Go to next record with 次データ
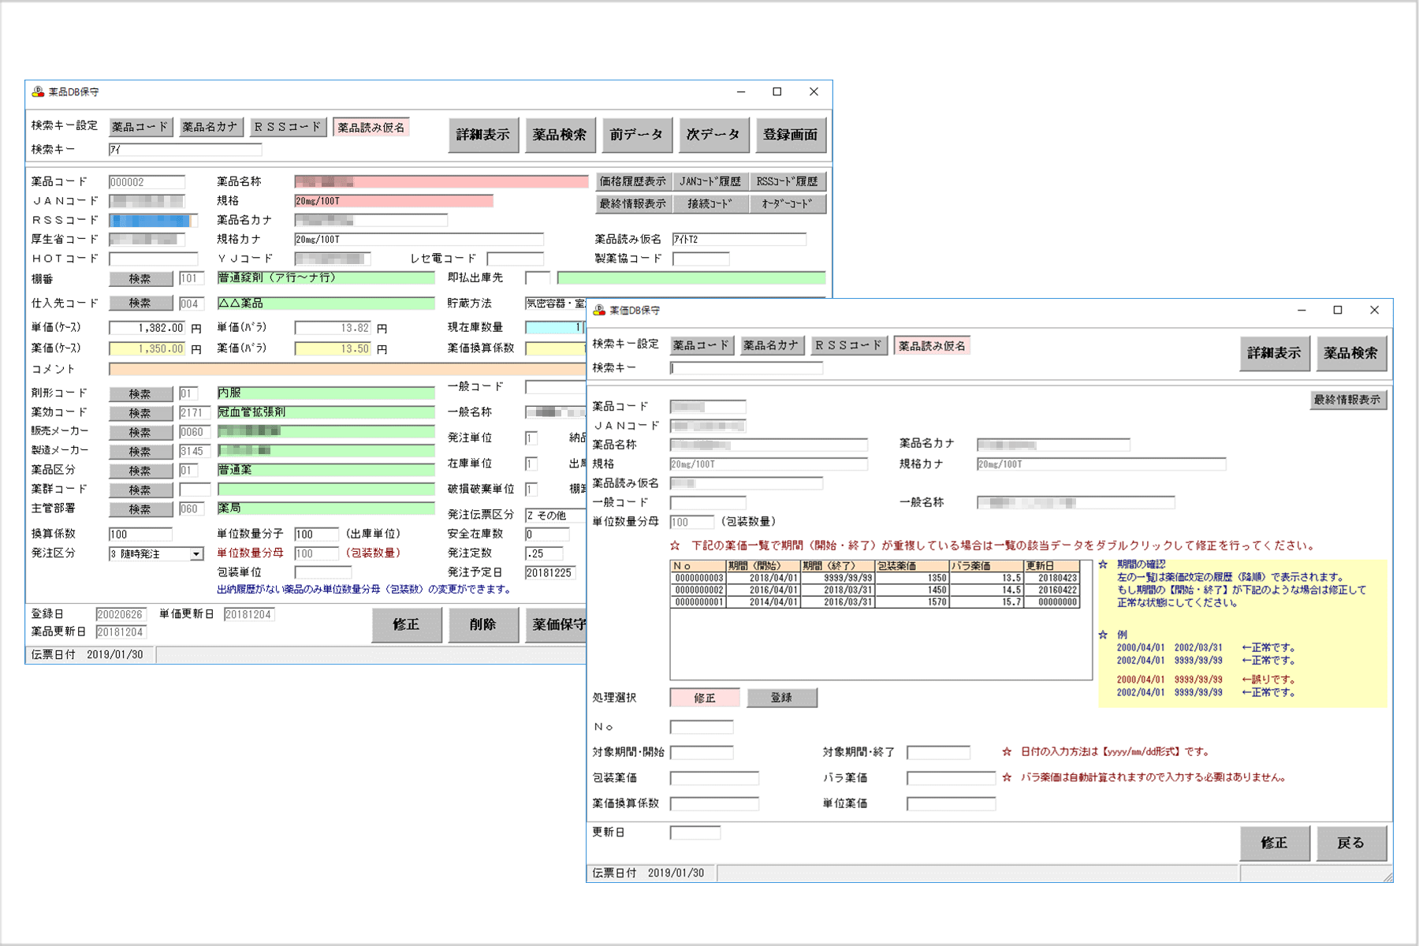1419x946 pixels. 713,135
